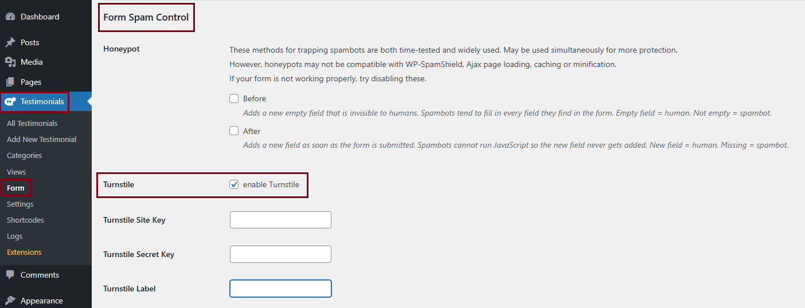805x308 pixels.
Task: Open the Shortcodes submenu link
Action: (x=25, y=220)
